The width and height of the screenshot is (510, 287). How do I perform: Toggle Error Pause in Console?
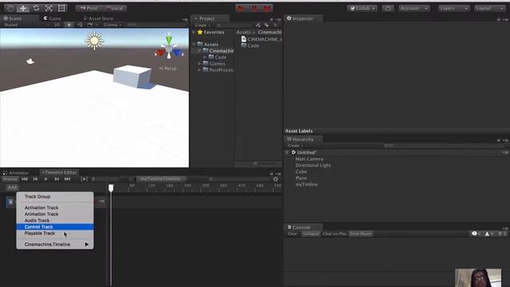[x=361, y=234]
